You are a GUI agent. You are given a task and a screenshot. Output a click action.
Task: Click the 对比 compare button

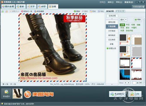tap(101, 11)
